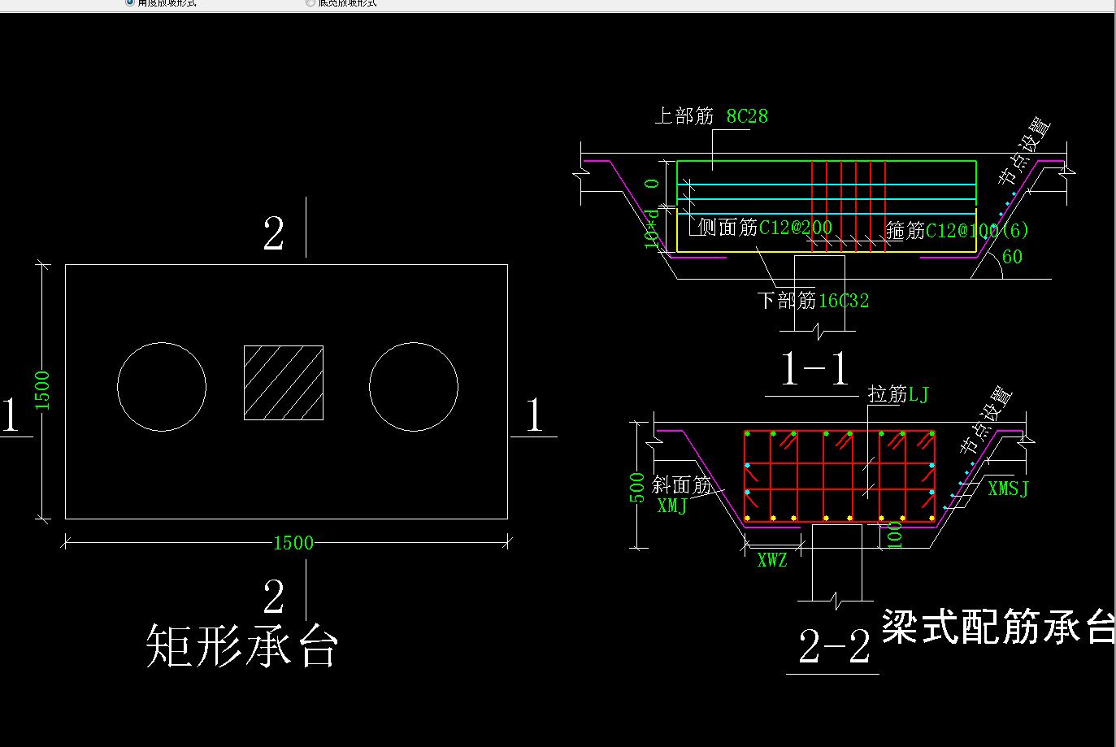
Task: Click the bottom rebar value 16C32
Action: point(844,301)
